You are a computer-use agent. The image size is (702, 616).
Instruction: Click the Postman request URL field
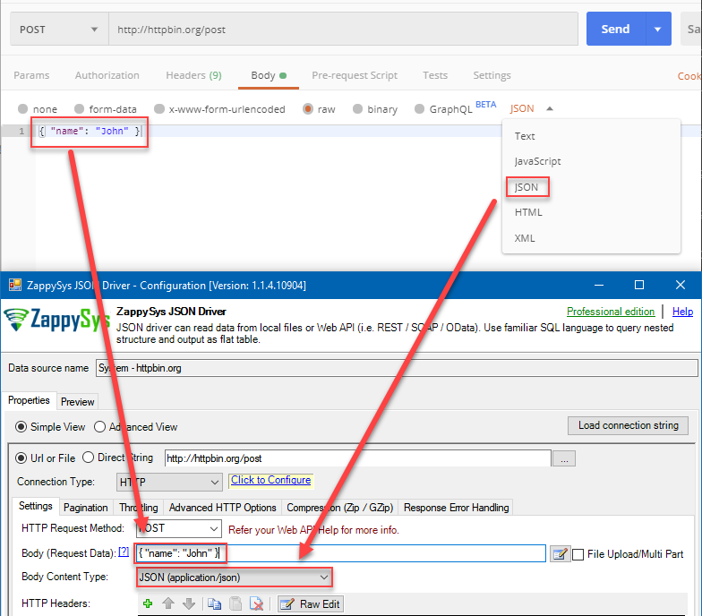coord(344,30)
